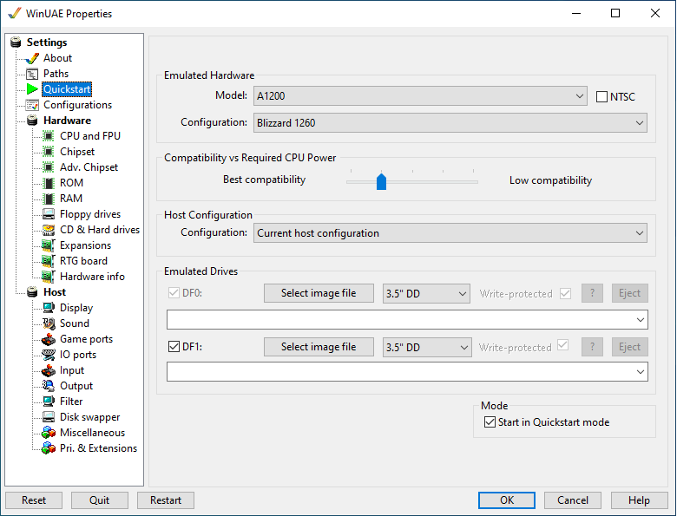Click the Cancel button

click(573, 500)
